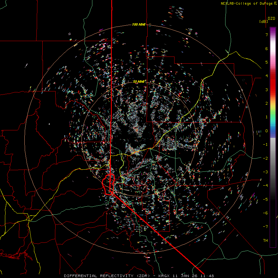The image size is (278, 278).
Task: Click the 100 NMI range ring label
Action: (x=139, y=24)
